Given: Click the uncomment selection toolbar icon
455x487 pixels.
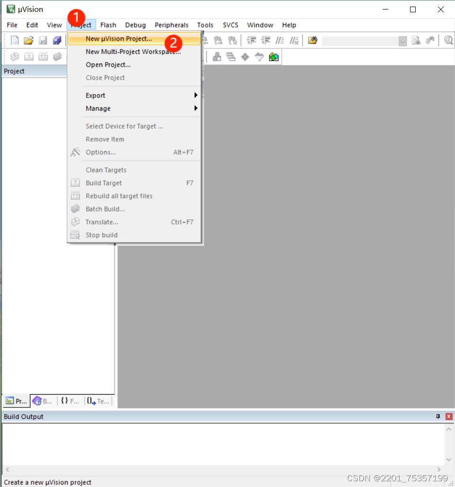Looking at the screenshot, I should (x=294, y=40).
